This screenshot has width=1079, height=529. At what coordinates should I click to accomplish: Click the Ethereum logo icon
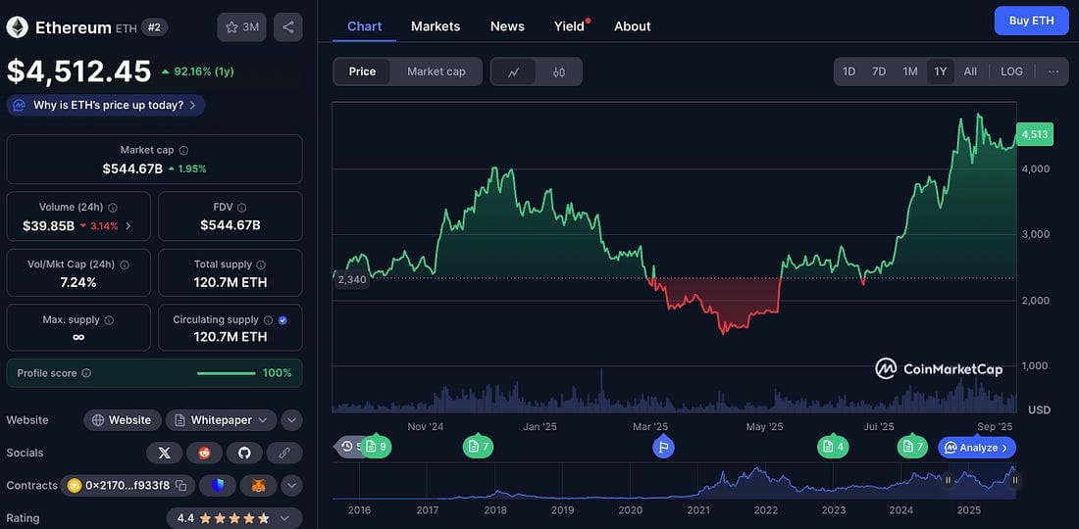[x=18, y=27]
